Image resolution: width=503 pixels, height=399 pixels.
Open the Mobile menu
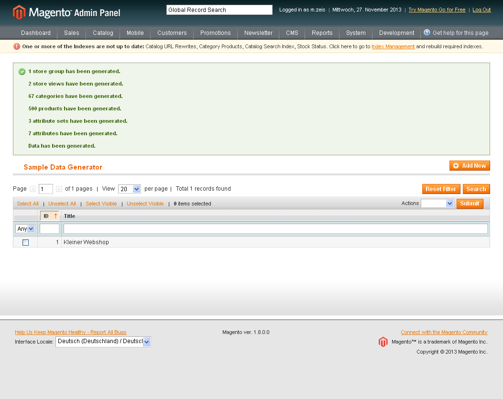135,32
